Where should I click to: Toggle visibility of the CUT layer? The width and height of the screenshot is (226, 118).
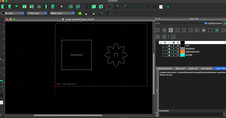[165, 46]
